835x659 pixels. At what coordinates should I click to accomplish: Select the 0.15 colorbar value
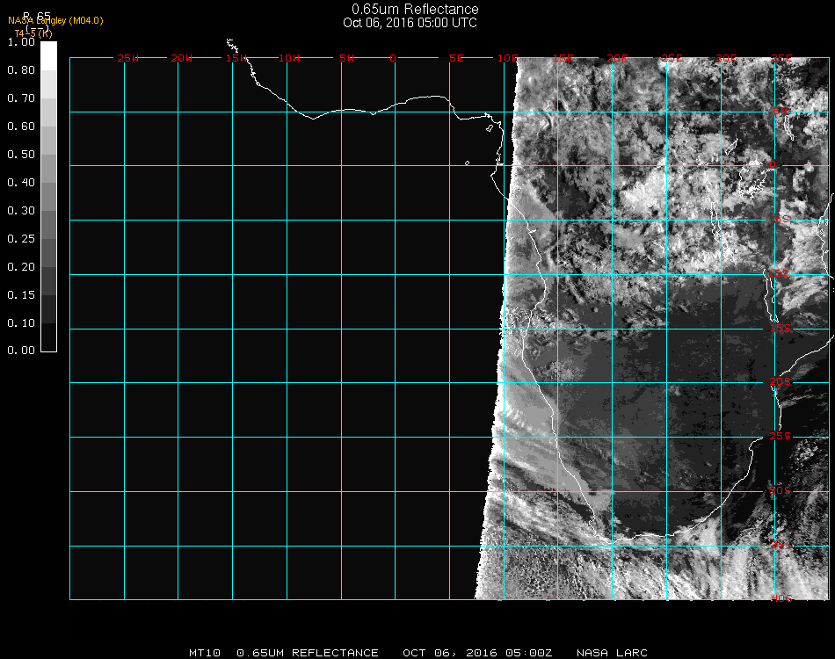pyautogui.click(x=21, y=295)
